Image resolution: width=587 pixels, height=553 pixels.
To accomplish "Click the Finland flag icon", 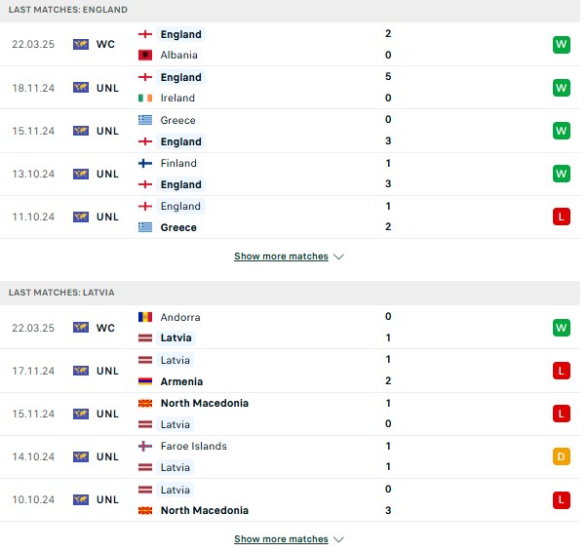I will coord(145,163).
